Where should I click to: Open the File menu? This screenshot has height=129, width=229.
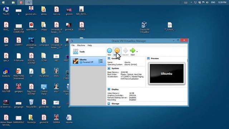tap(73, 46)
